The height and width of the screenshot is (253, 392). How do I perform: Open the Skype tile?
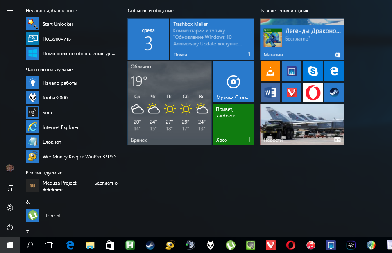[x=313, y=71]
